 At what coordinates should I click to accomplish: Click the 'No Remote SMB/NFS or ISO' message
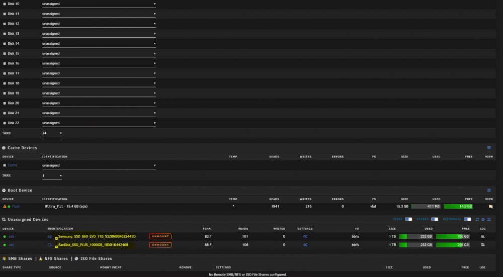point(247,274)
